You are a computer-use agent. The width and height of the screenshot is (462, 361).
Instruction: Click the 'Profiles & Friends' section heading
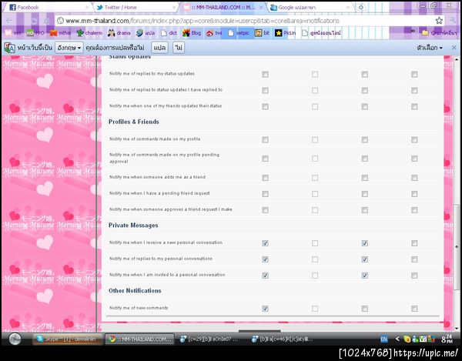point(134,122)
